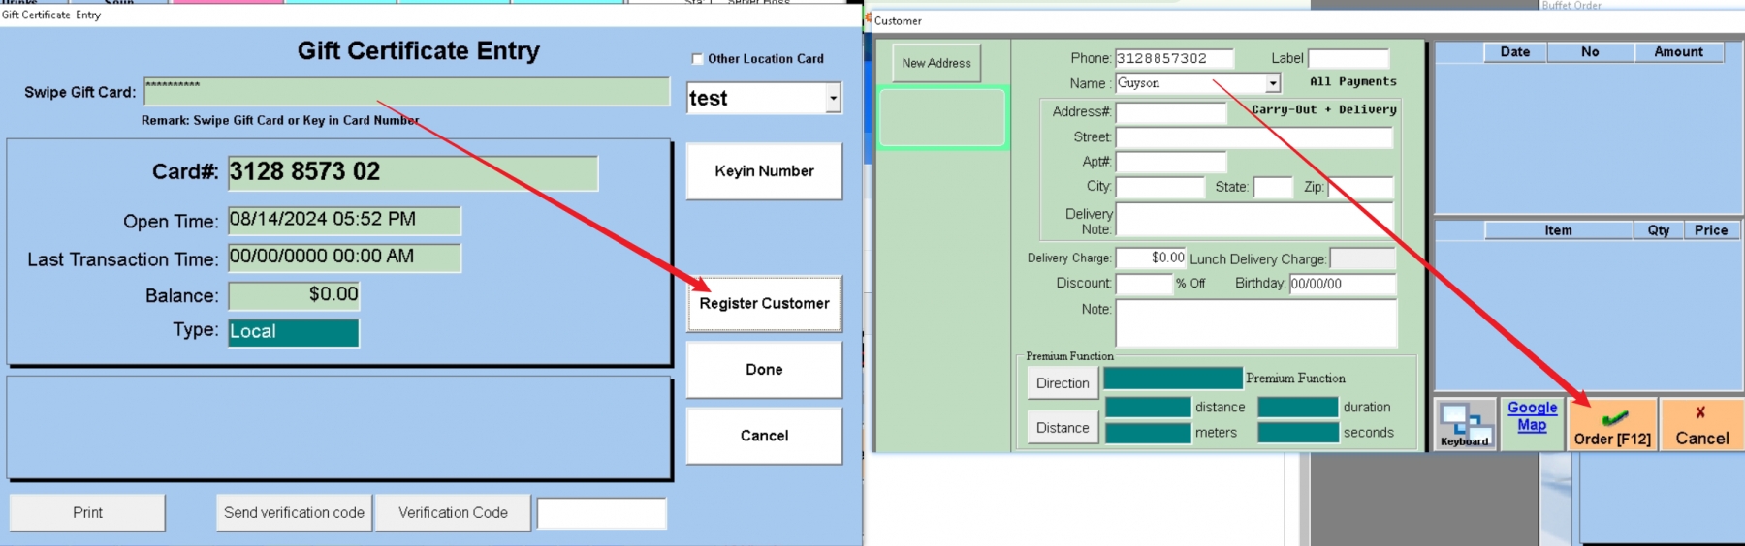
Task: Click the State input field
Action: click(1273, 187)
